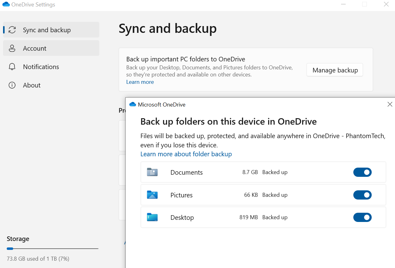
Task: Go to Notifications settings
Action: click(x=51, y=67)
